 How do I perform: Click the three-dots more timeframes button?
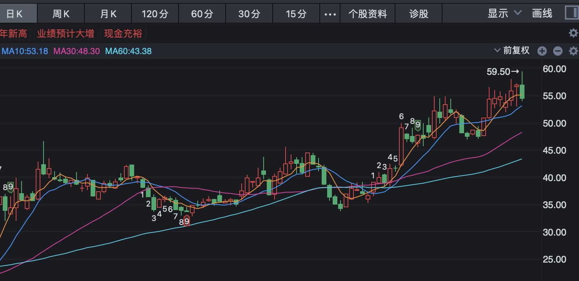point(330,14)
